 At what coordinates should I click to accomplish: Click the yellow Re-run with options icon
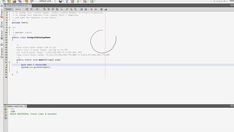6,112
